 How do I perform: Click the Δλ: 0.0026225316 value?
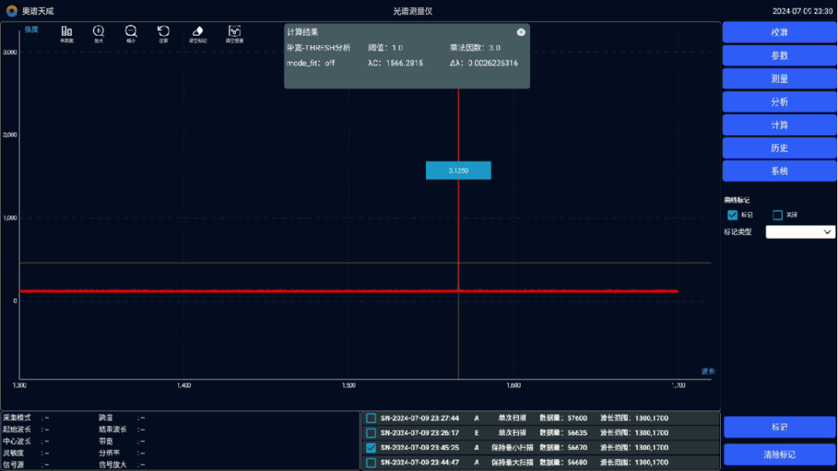click(x=483, y=63)
